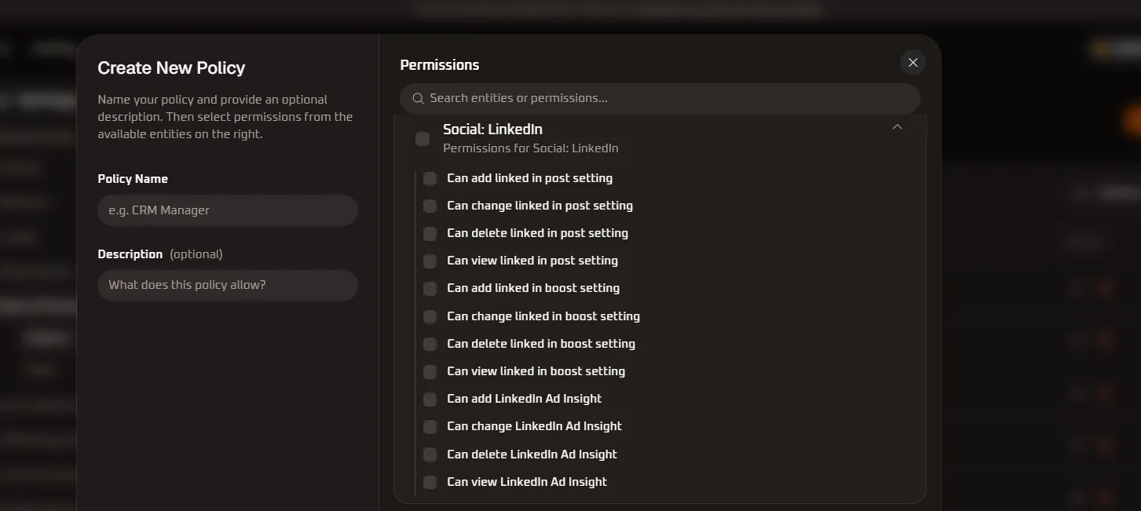The image size is (1141, 511).
Task: Enable Can add linked in boost setting
Action: coord(430,288)
